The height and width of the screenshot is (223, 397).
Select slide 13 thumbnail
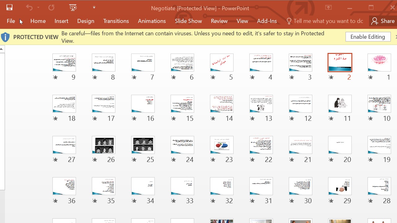coord(261,104)
